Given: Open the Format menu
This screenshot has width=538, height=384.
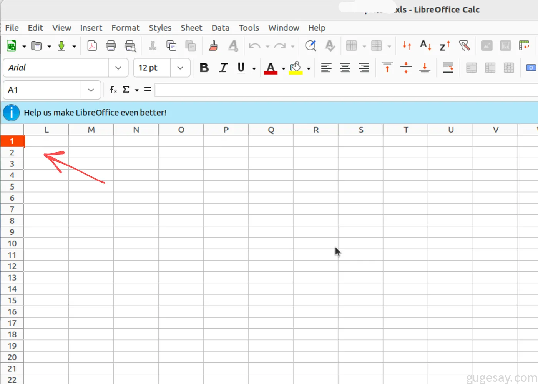Looking at the screenshot, I should (x=125, y=28).
